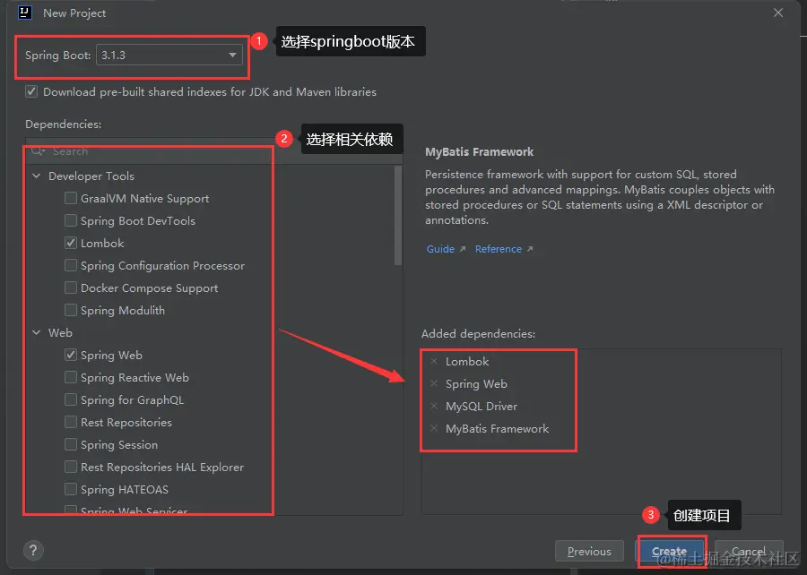Click the IntelliJ IDEA logo icon
The height and width of the screenshot is (575, 807).
click(x=25, y=13)
